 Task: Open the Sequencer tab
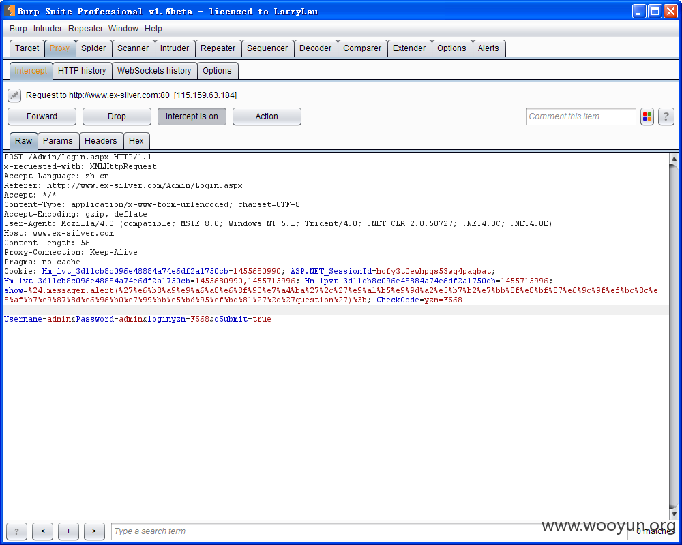[x=267, y=48]
